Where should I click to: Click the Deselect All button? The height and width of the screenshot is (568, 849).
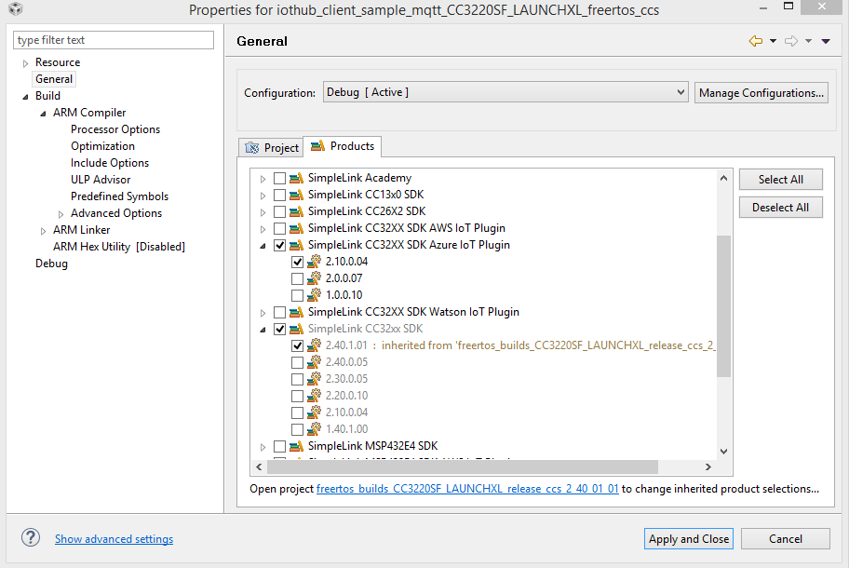tap(781, 208)
